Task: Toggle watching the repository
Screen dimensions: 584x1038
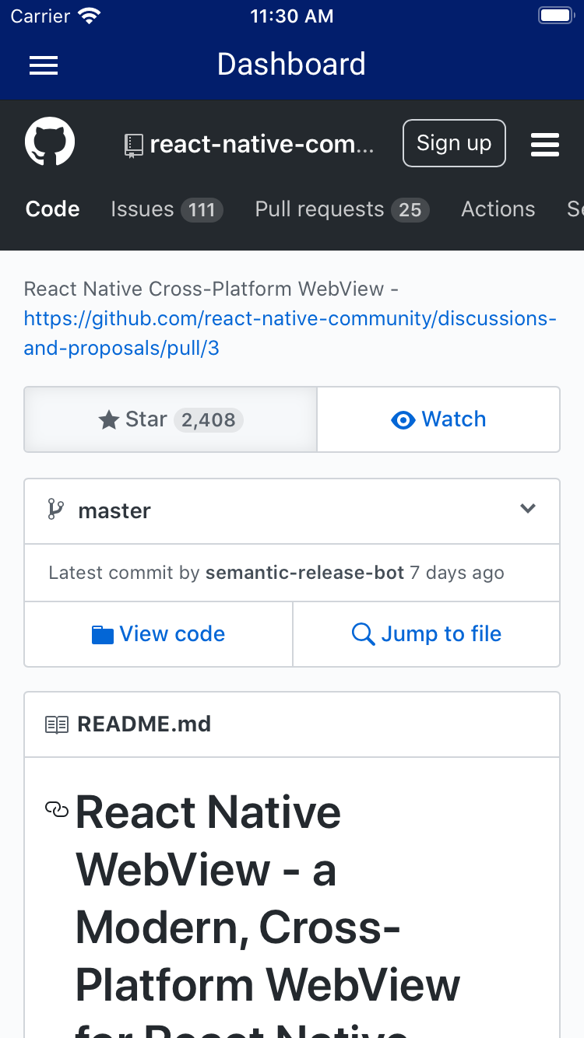Action: 438,419
